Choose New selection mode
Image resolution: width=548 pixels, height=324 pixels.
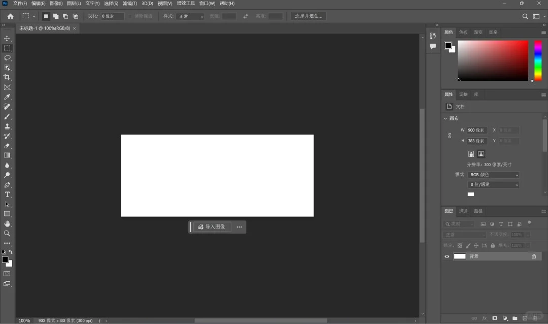(x=46, y=16)
